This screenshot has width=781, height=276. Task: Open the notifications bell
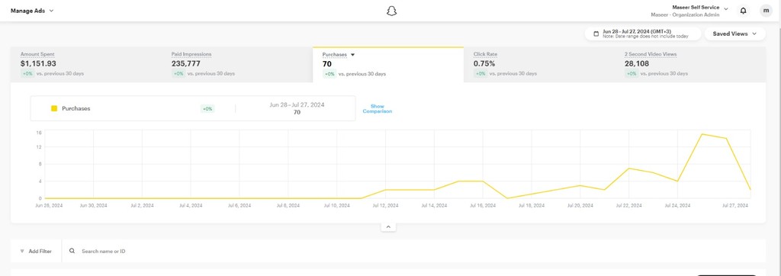click(x=743, y=11)
